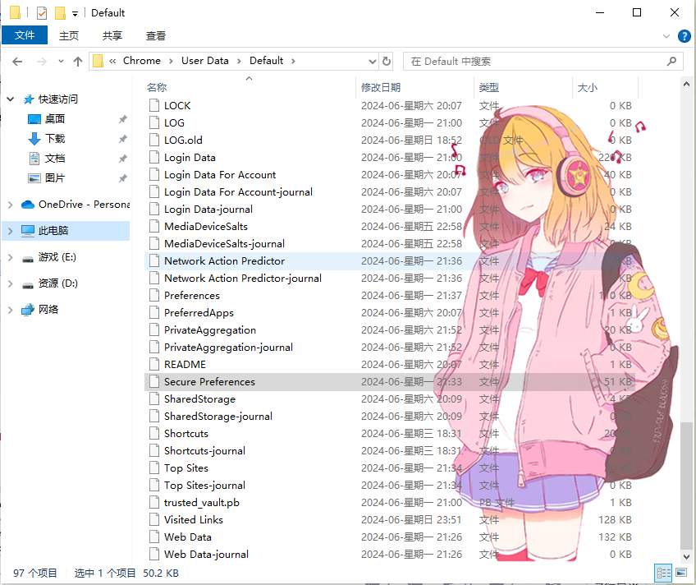The height and width of the screenshot is (585, 696).
Task: Select 图片 in quick access
Action: [x=55, y=178]
